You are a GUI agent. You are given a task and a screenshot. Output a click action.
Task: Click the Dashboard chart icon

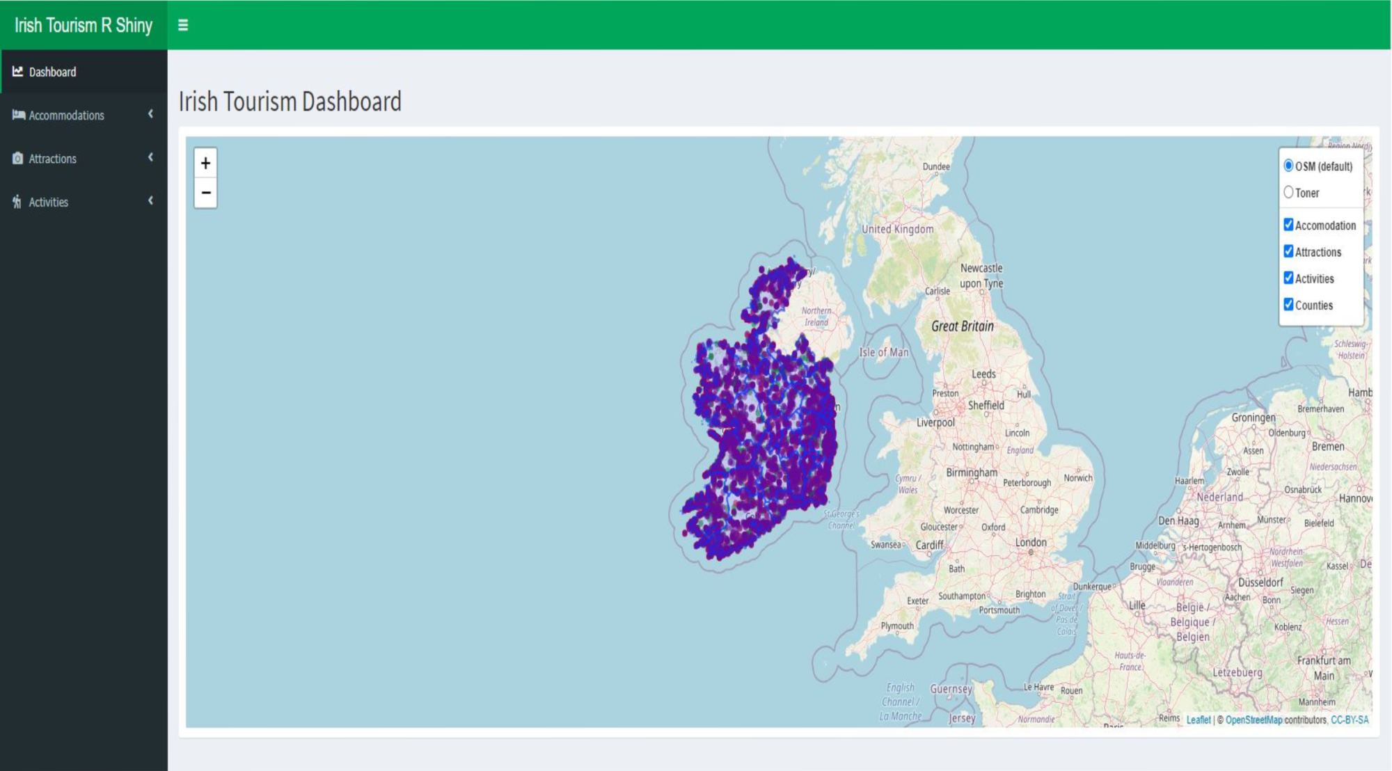pyautogui.click(x=18, y=72)
